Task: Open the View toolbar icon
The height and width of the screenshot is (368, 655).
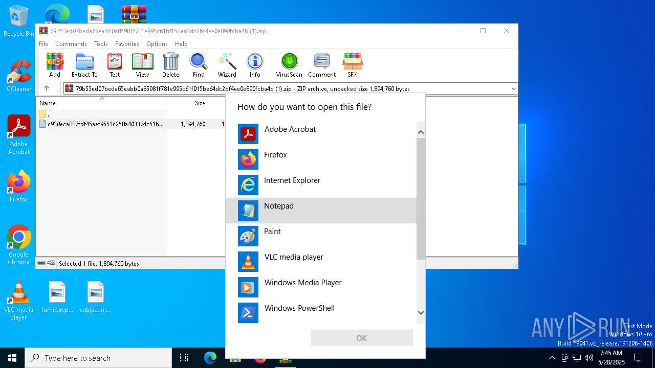Action: point(142,65)
